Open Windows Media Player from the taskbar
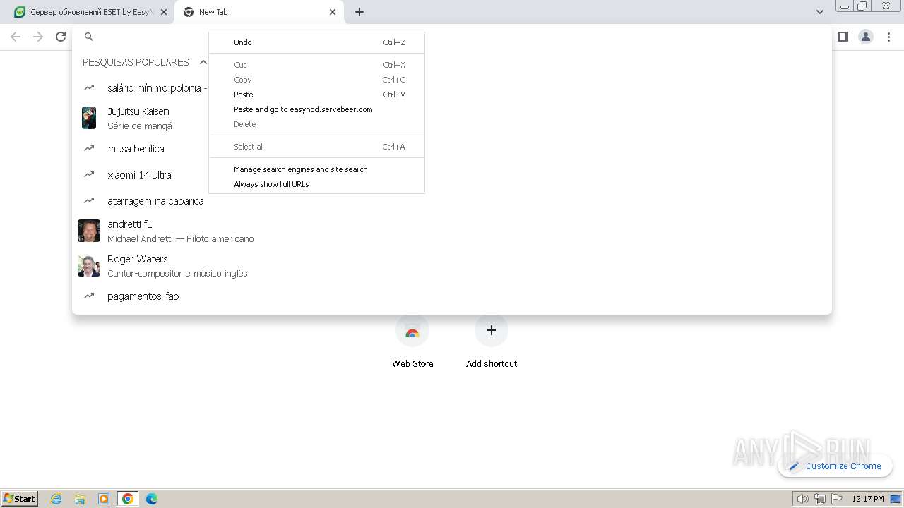 click(104, 499)
